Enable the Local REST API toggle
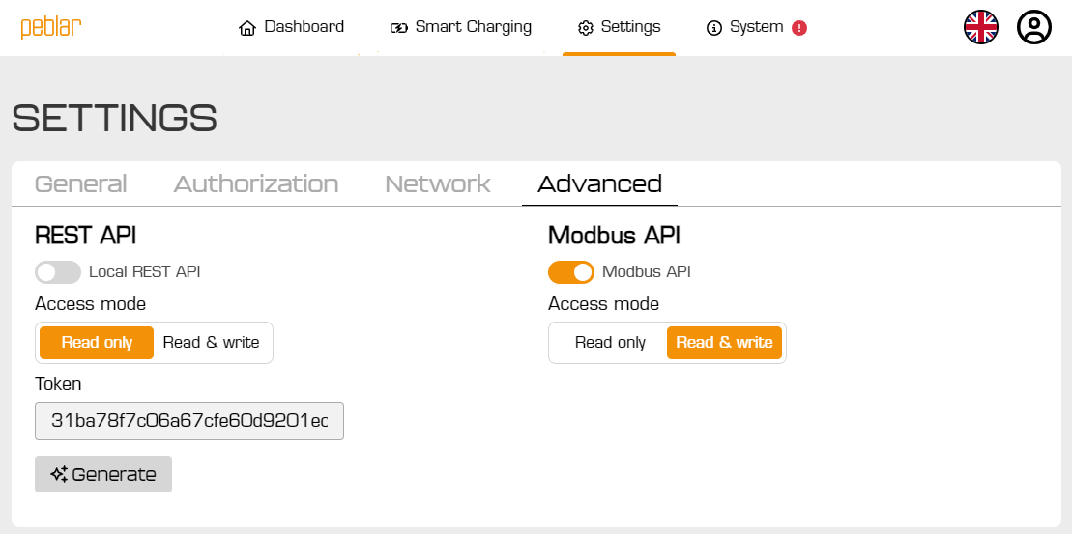The height and width of the screenshot is (534, 1072). pyautogui.click(x=58, y=272)
